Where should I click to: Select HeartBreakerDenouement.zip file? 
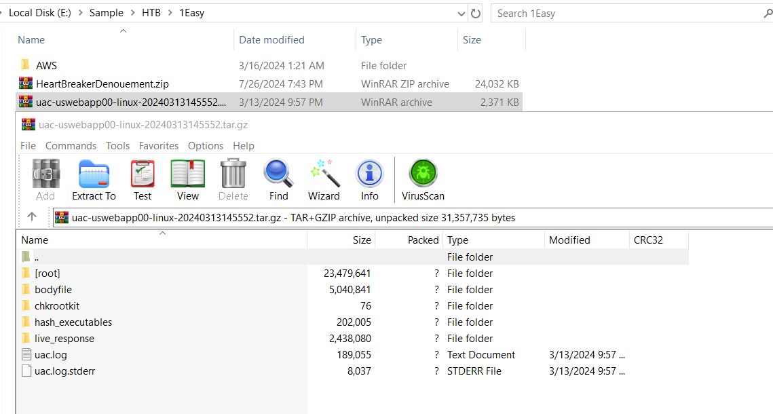click(102, 84)
